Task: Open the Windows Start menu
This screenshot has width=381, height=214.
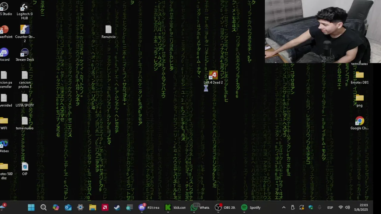Action: pos(31,207)
